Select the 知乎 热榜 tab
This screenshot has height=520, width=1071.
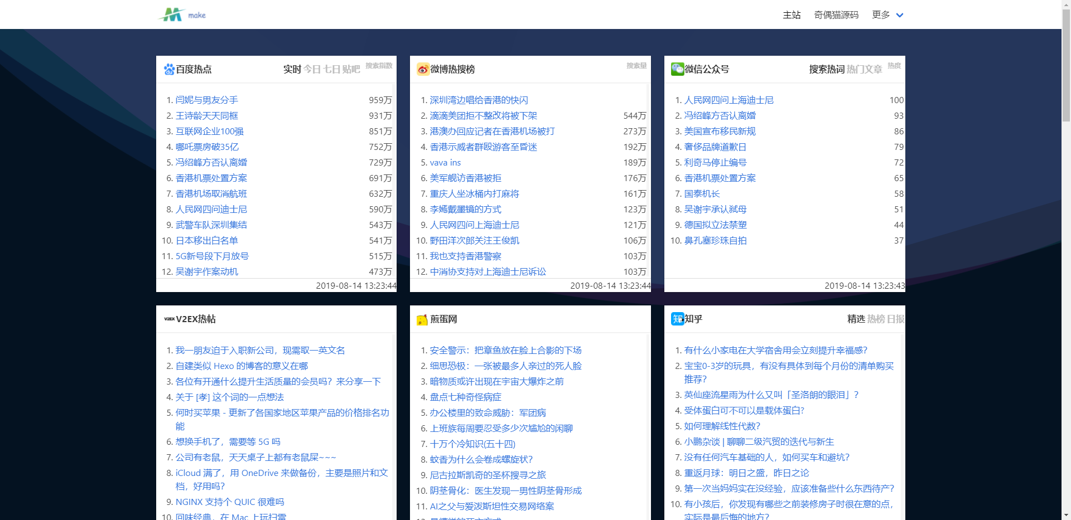(x=876, y=319)
